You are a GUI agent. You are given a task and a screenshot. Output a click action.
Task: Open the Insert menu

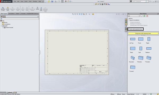(26, 1)
